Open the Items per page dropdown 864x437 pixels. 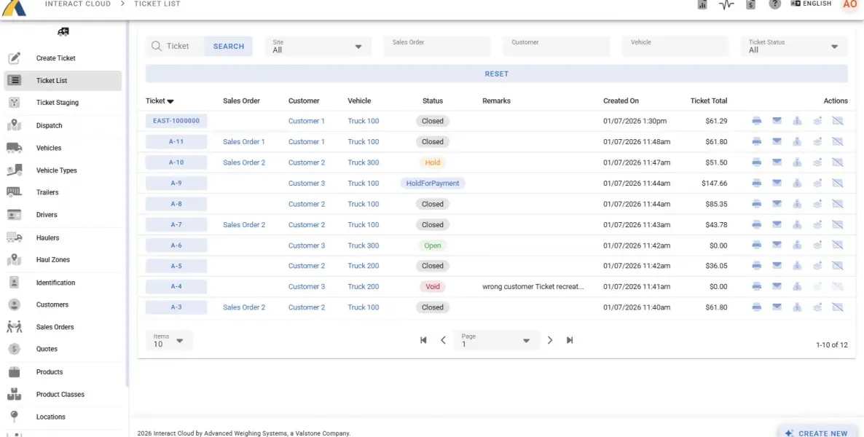tap(169, 341)
